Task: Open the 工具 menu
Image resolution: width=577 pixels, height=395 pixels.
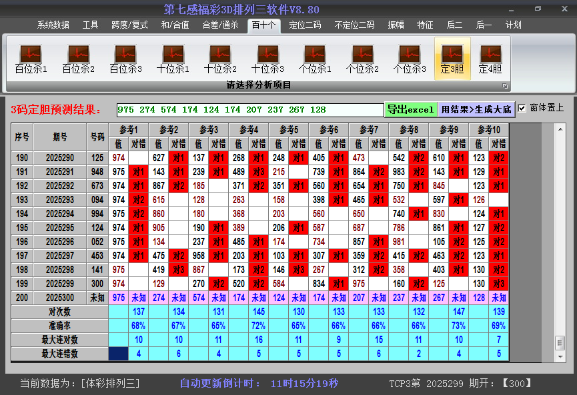Action: 91,25
